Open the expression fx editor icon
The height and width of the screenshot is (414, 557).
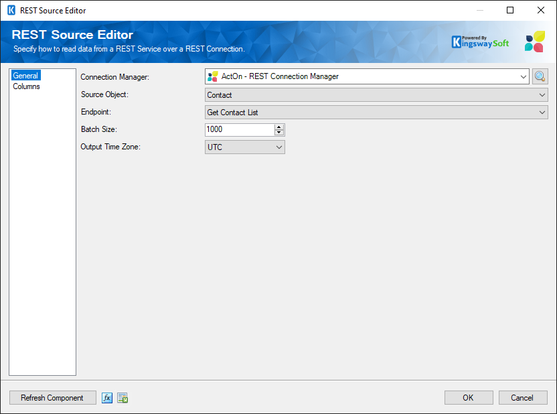click(107, 398)
